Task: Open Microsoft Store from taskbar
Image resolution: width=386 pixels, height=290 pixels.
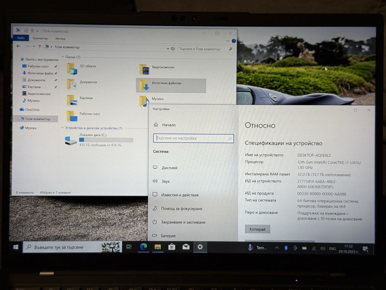Action: [x=172, y=247]
